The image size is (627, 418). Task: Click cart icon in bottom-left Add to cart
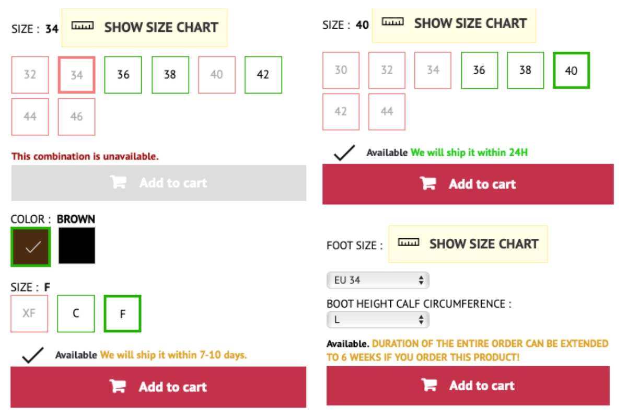click(118, 386)
